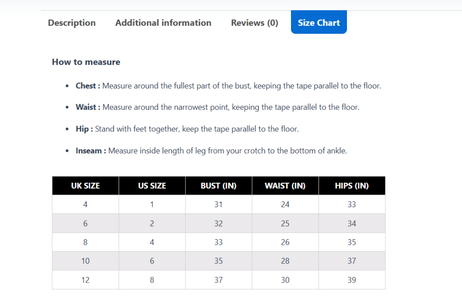Click the hips value 39 cell
The height and width of the screenshot is (297, 462).
352,280
